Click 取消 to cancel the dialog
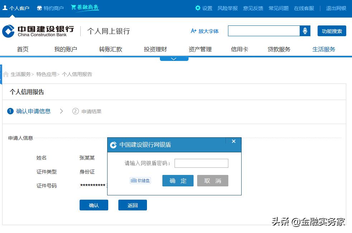This screenshot has height=233, width=352. [x=213, y=181]
